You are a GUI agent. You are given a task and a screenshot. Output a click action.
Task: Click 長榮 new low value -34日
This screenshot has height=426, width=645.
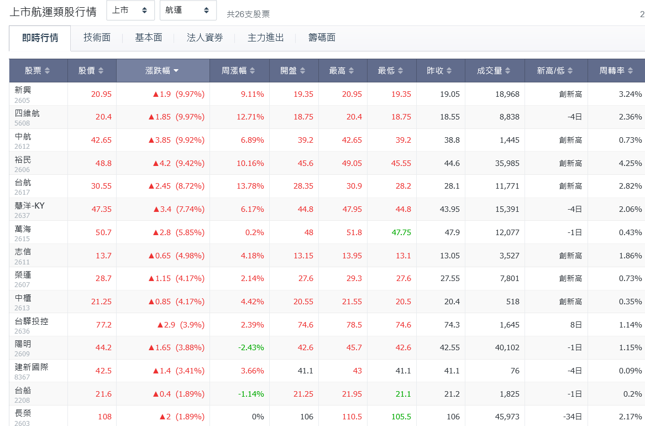[x=572, y=417]
